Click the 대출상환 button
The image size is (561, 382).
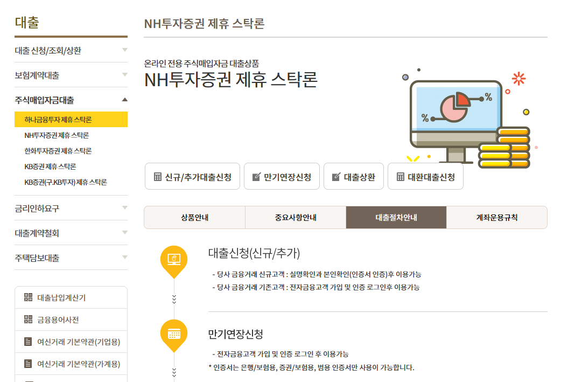354,177
